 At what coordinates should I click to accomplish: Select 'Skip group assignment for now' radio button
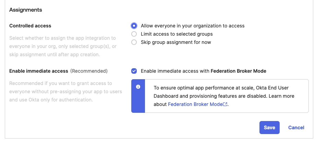(134, 42)
